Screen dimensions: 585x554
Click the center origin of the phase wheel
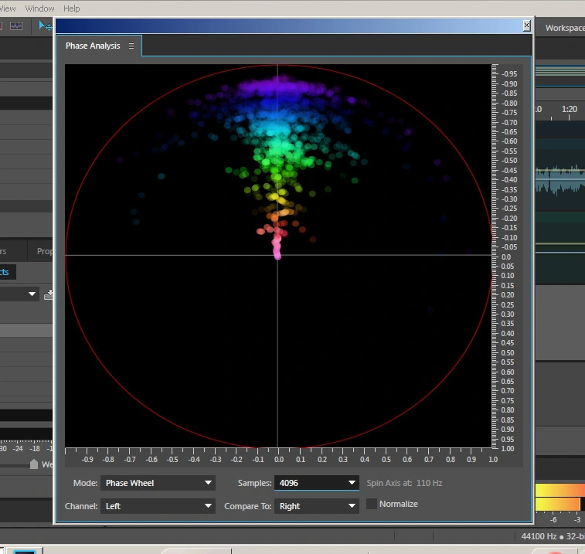[x=277, y=255]
